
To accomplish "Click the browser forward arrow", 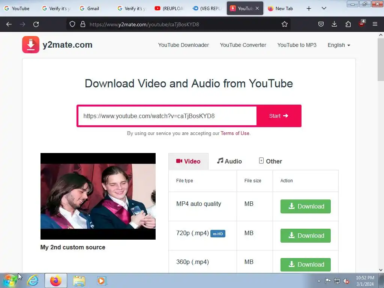I will [22, 24].
